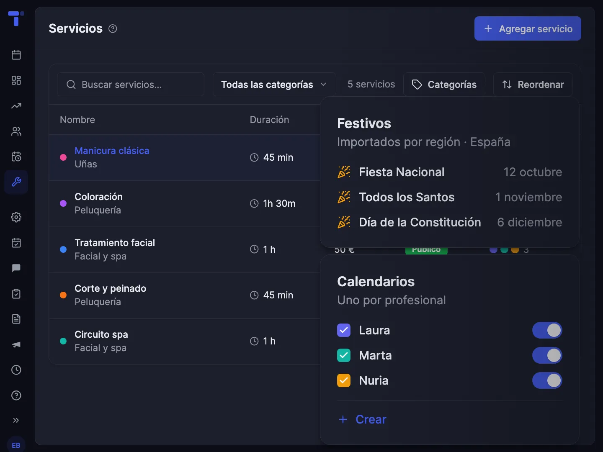Click Agregar servicio button
The height and width of the screenshot is (452, 603).
pyautogui.click(x=528, y=28)
